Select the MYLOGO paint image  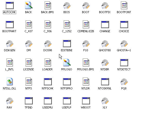click(x=67, y=63)
